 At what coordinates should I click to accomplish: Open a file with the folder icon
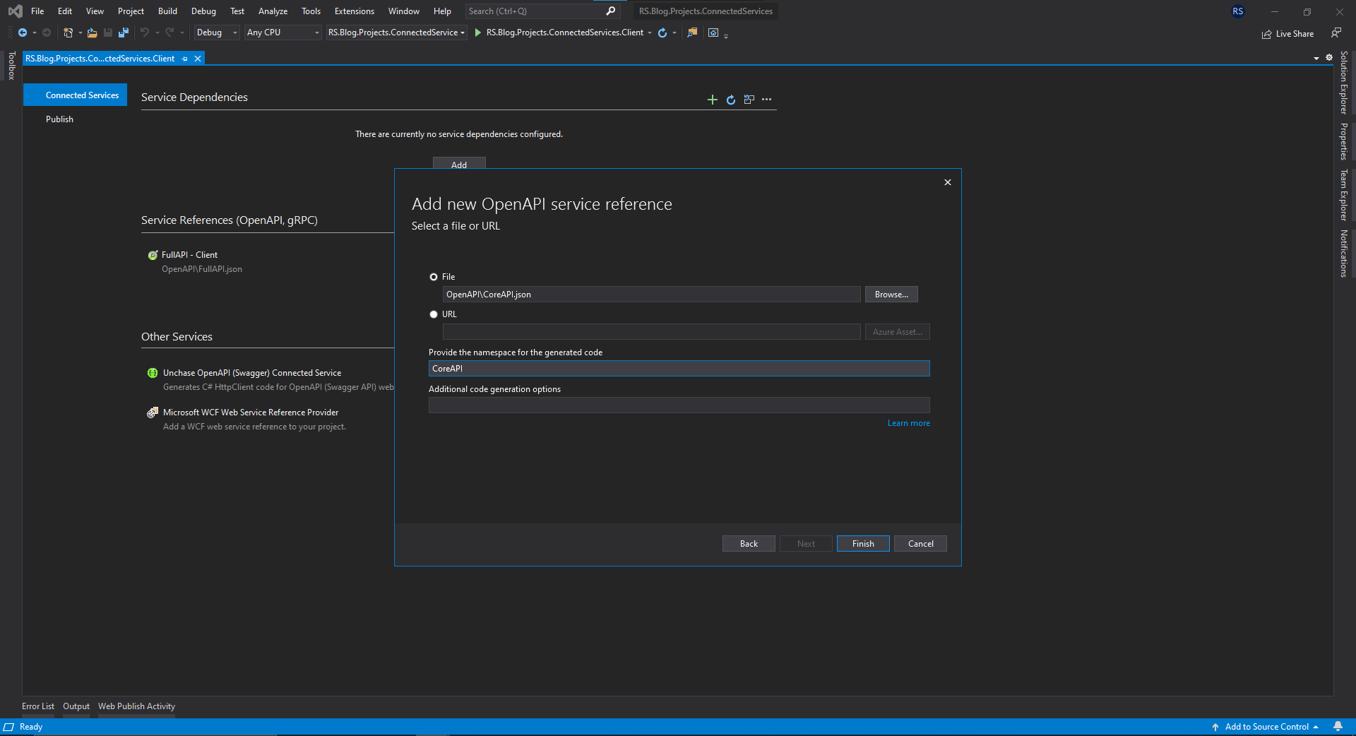92,32
